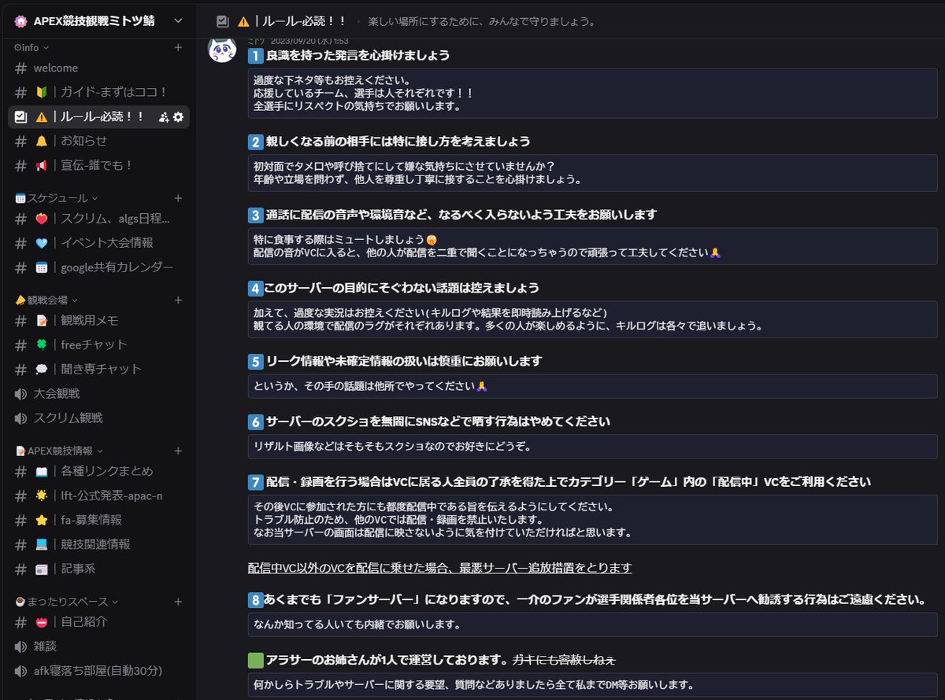Image resolution: width=945 pixels, height=700 pixels.
Task: Click the message author's avatar
Action: point(222,50)
